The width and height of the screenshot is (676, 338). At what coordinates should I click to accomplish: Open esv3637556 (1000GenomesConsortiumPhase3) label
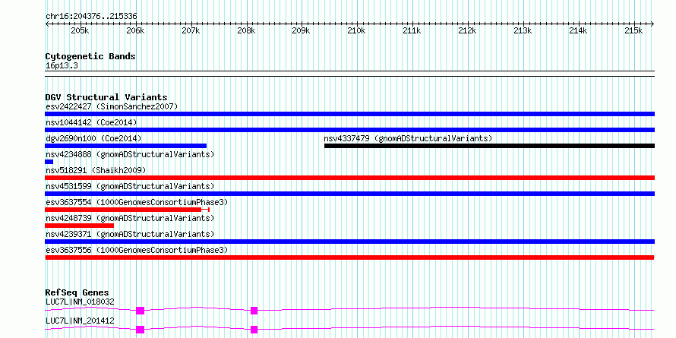pyautogui.click(x=137, y=250)
